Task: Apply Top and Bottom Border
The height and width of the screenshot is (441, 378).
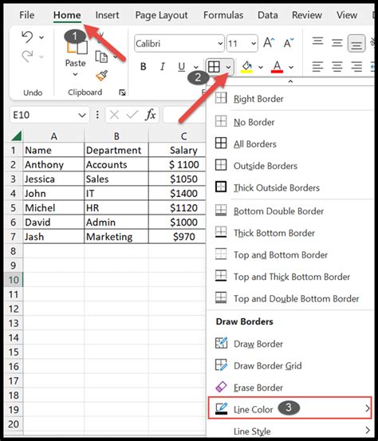Action: (289, 255)
